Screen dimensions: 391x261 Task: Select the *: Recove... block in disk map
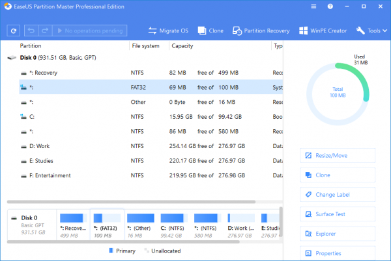(73, 225)
